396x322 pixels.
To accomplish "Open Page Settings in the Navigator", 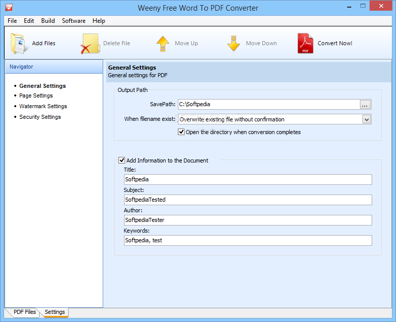I will click(36, 95).
